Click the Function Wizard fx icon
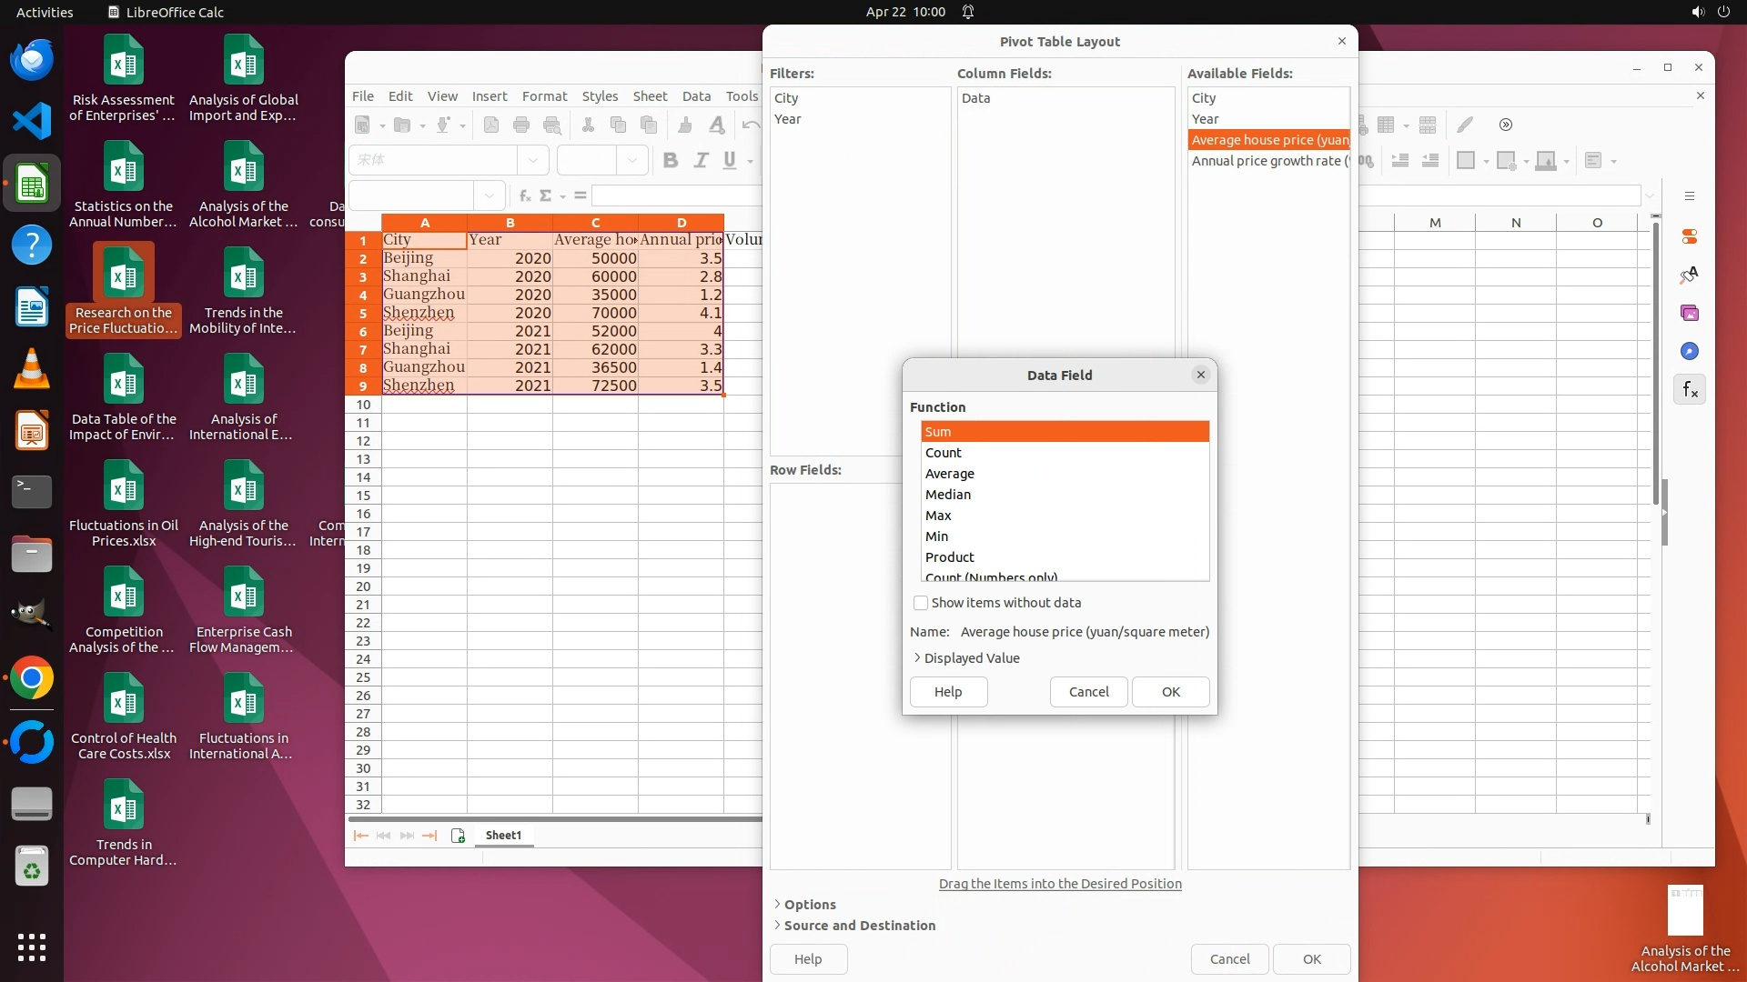 pos(525,195)
